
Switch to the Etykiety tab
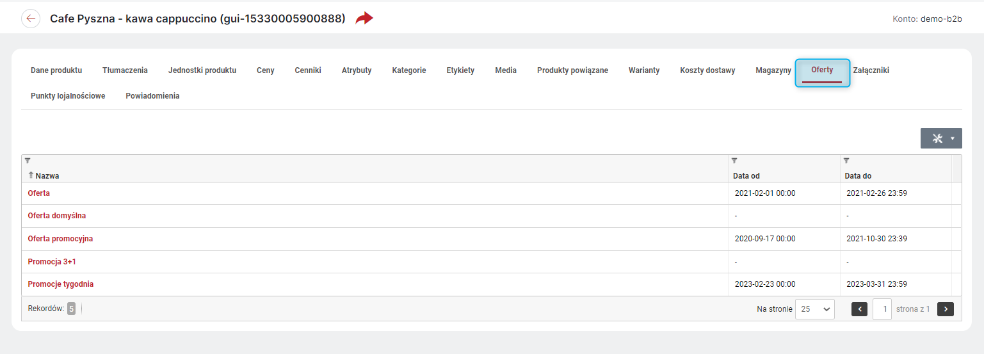point(460,70)
